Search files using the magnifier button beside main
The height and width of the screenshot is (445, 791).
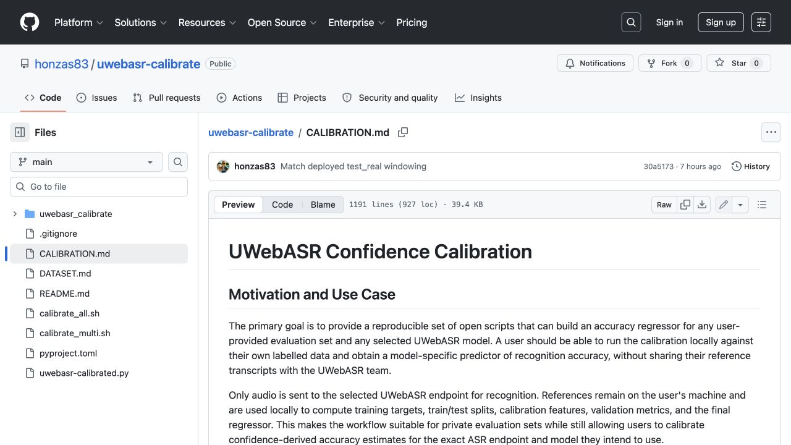click(x=178, y=162)
